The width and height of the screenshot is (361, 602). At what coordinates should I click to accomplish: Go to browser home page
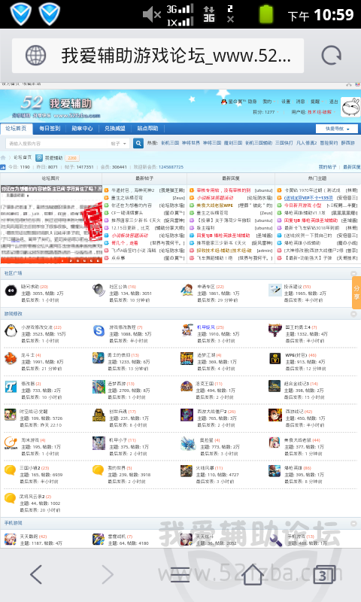pos(252,574)
